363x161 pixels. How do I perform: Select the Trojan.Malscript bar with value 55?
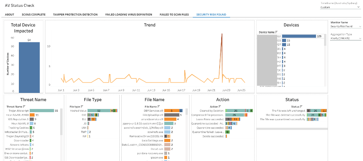[42, 111]
